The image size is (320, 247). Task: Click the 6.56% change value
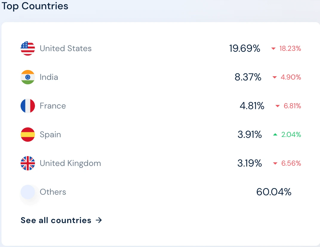coord(291,163)
